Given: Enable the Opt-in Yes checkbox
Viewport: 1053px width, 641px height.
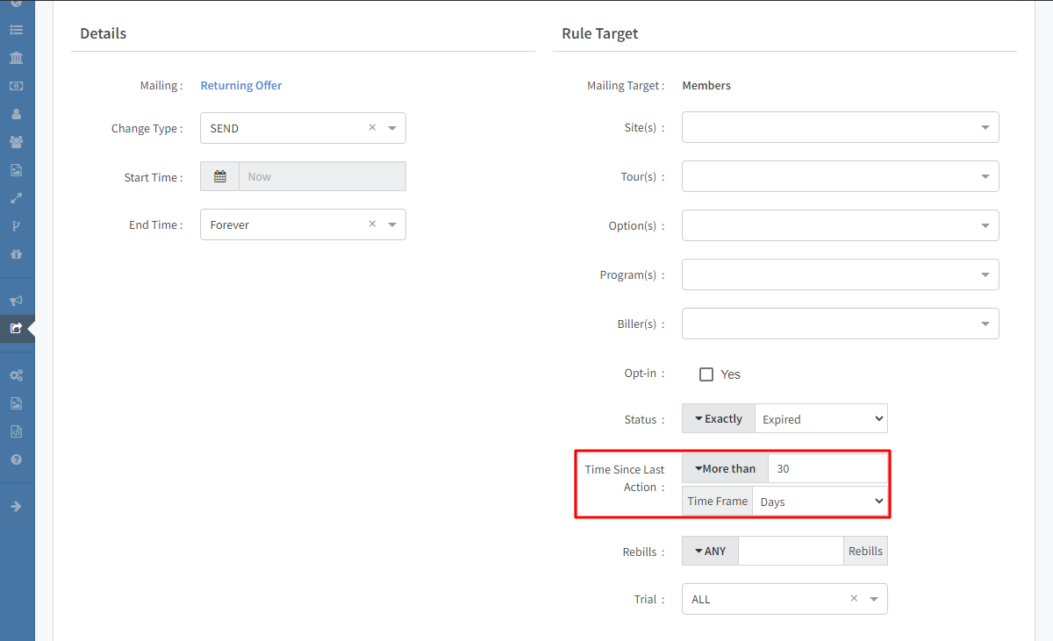Looking at the screenshot, I should tap(706, 374).
